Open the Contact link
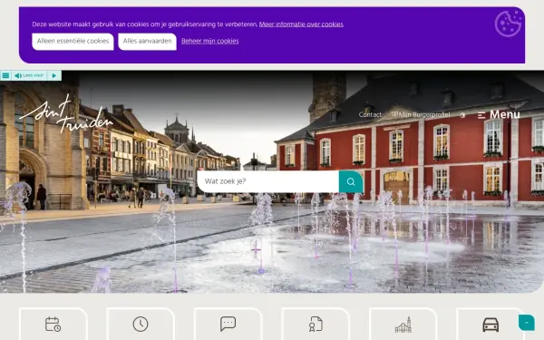 (370, 114)
